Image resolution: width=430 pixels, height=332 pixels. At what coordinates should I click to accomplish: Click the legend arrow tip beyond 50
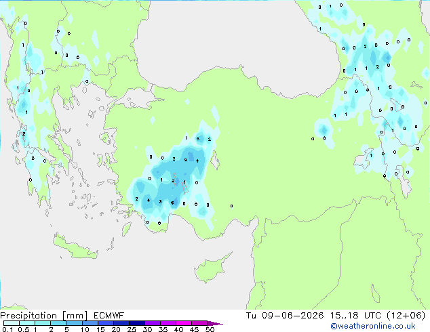click(215, 323)
